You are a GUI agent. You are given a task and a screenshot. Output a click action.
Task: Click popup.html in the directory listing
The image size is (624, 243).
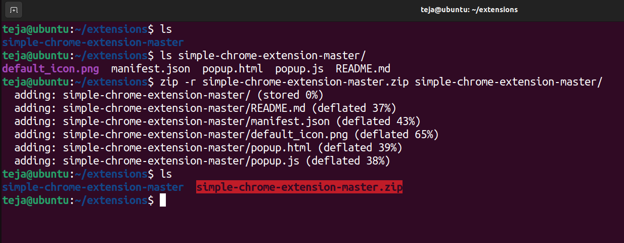tap(230, 68)
